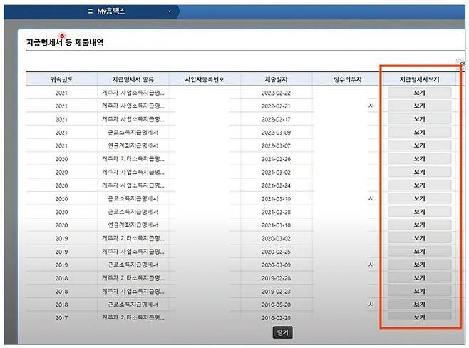
Task: Select the 지급명세서 종류 column header
Action: tap(133, 79)
